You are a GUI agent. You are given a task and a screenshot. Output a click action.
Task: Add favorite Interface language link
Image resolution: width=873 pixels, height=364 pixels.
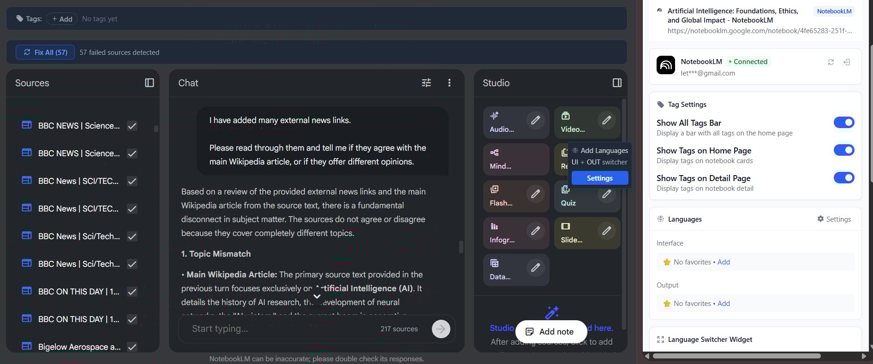724,262
